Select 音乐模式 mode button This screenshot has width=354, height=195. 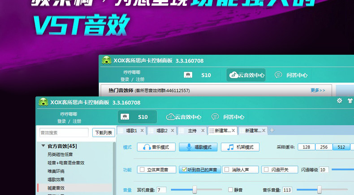(156, 147)
